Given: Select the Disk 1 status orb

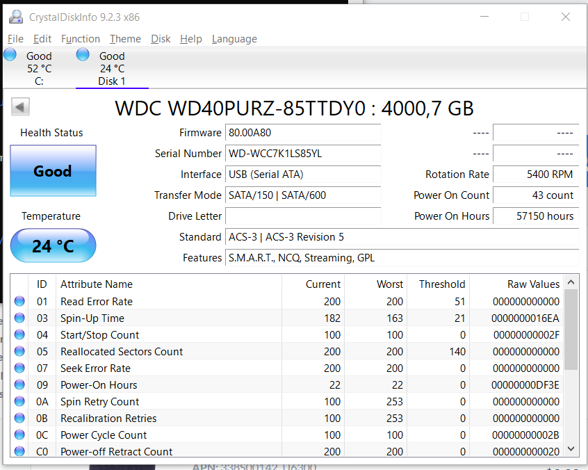Looking at the screenshot, I should click(83, 55).
